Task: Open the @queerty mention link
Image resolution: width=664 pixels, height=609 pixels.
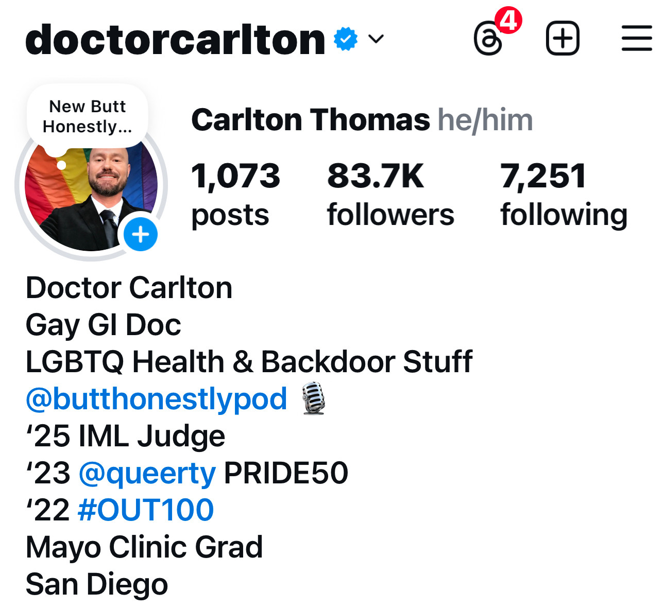Action: (147, 474)
